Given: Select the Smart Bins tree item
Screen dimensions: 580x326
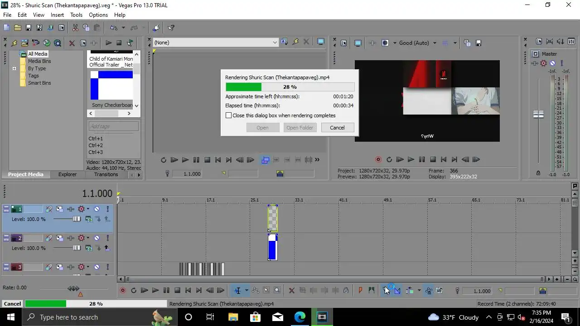Looking at the screenshot, I should click(x=39, y=83).
